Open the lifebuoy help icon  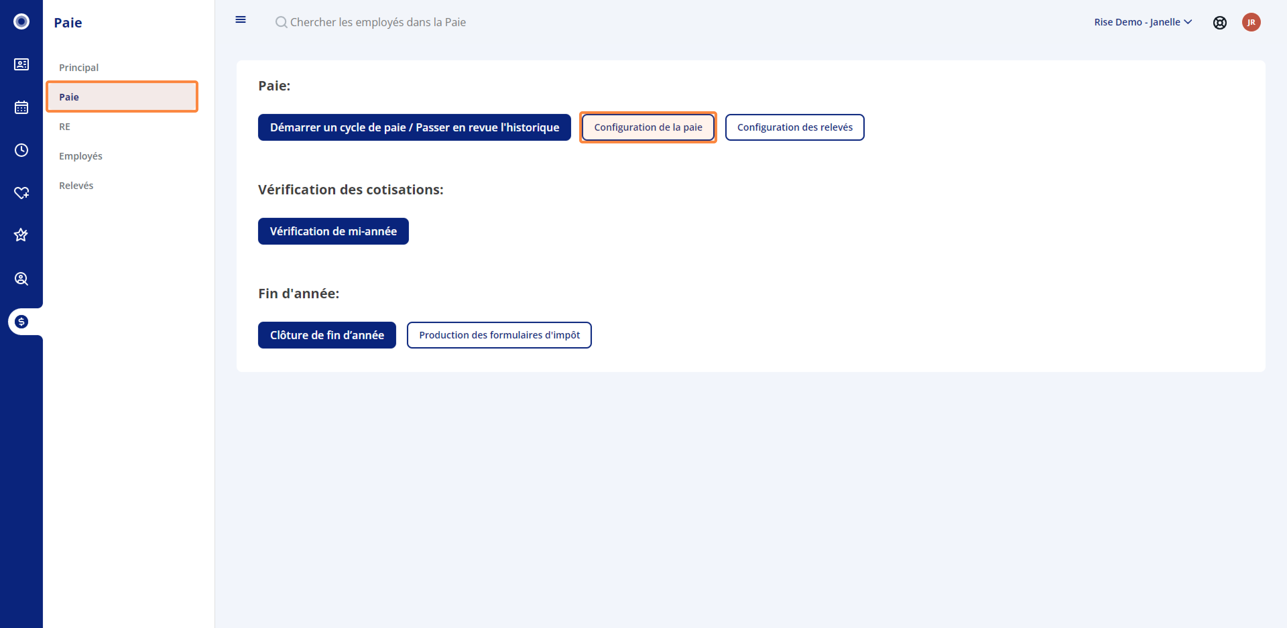click(1220, 22)
